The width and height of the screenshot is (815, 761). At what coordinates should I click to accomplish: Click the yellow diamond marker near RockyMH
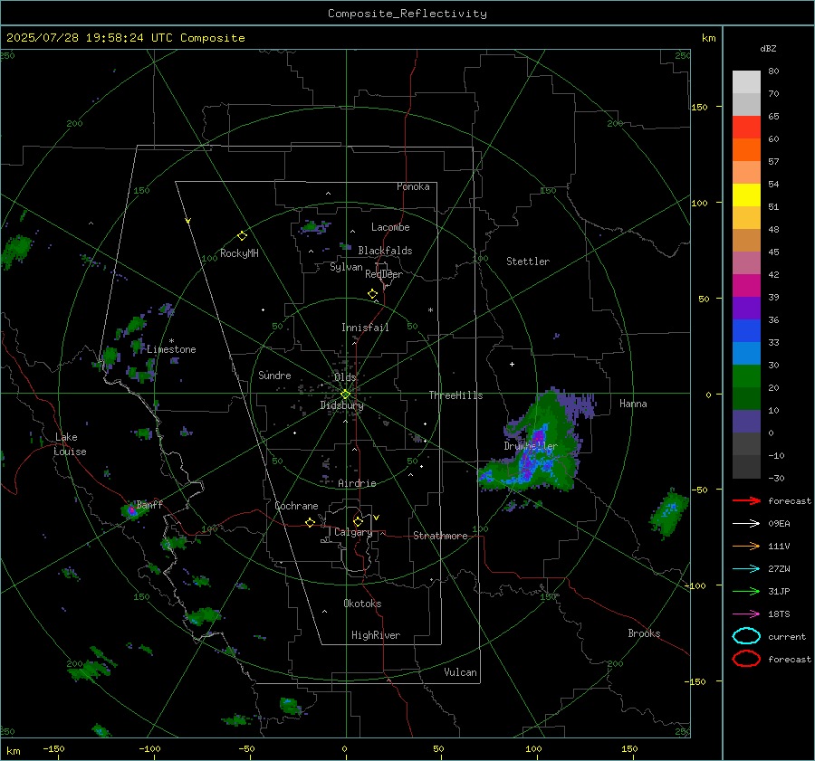point(242,236)
